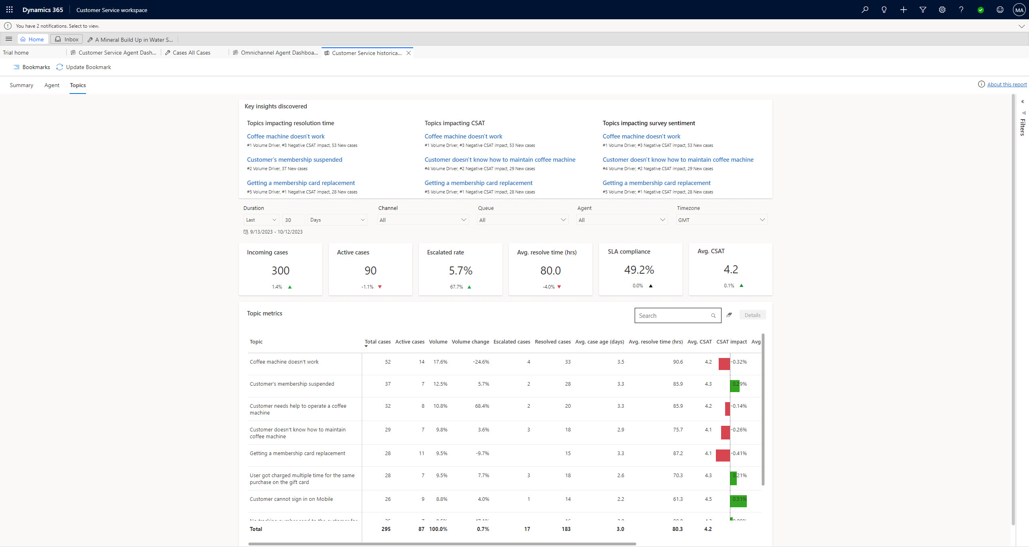Open Coffee machine doesn't work under resolution time

(286, 136)
